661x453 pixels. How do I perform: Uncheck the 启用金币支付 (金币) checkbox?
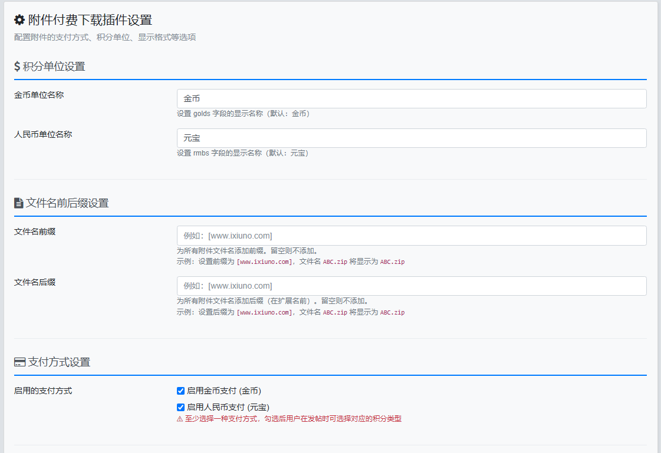point(181,391)
